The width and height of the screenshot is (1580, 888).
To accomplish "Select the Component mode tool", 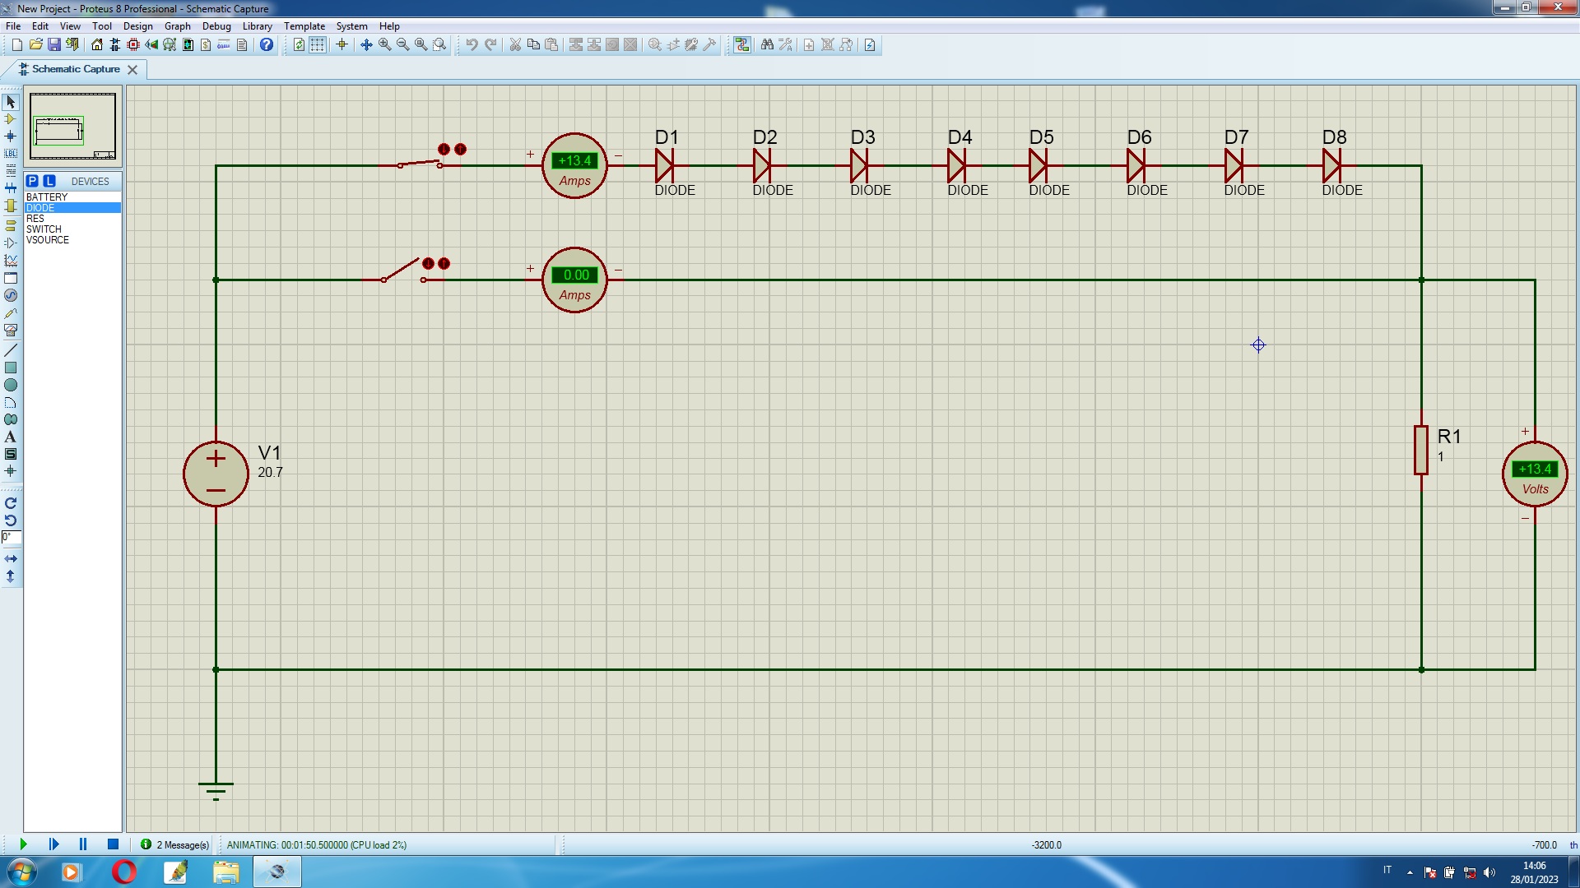I will point(11,119).
